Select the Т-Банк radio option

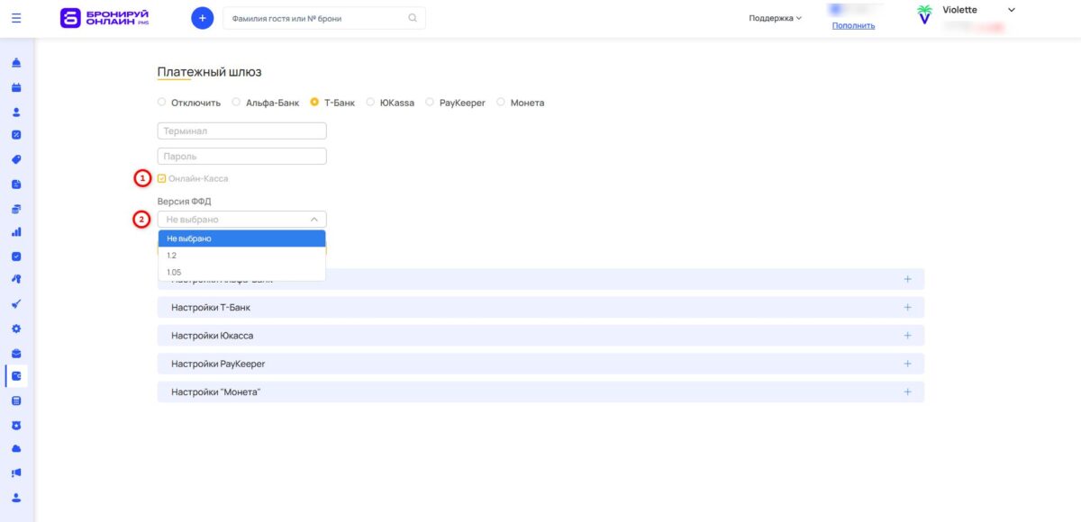(314, 103)
